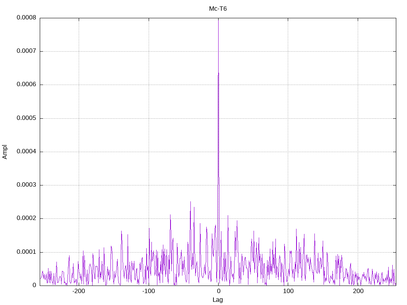The height and width of the screenshot is (305, 407).
Task: Click the x-axis value -200
Action: coord(79,291)
